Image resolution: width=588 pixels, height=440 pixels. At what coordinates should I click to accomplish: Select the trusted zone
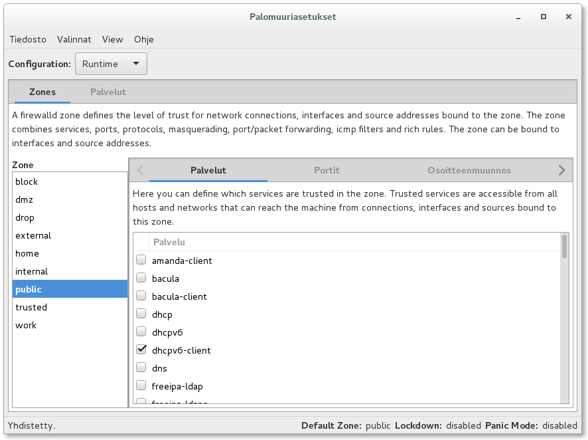[x=31, y=307]
